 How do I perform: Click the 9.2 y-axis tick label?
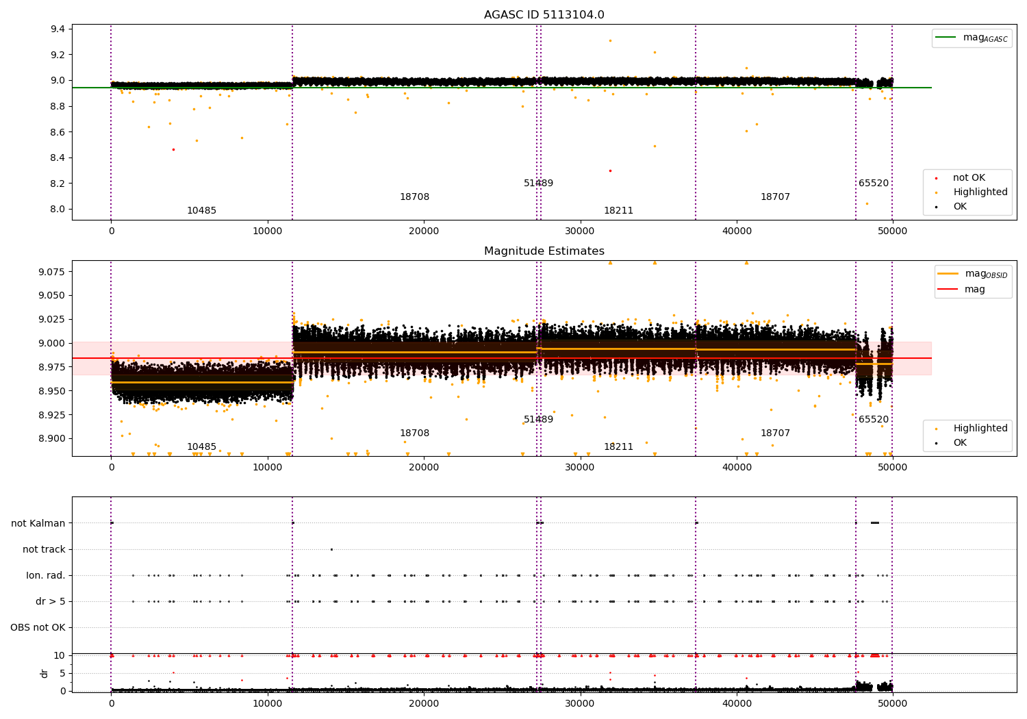coord(58,55)
